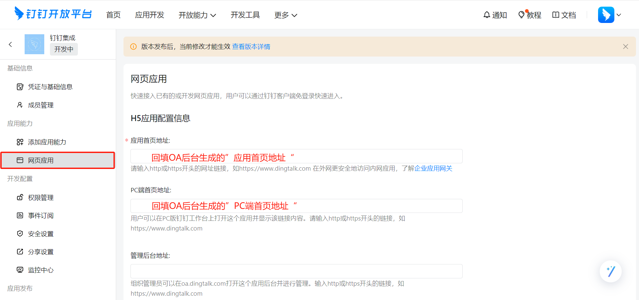The height and width of the screenshot is (300, 639).
Task: Click the back arrow in sidebar
Action: tap(11, 44)
